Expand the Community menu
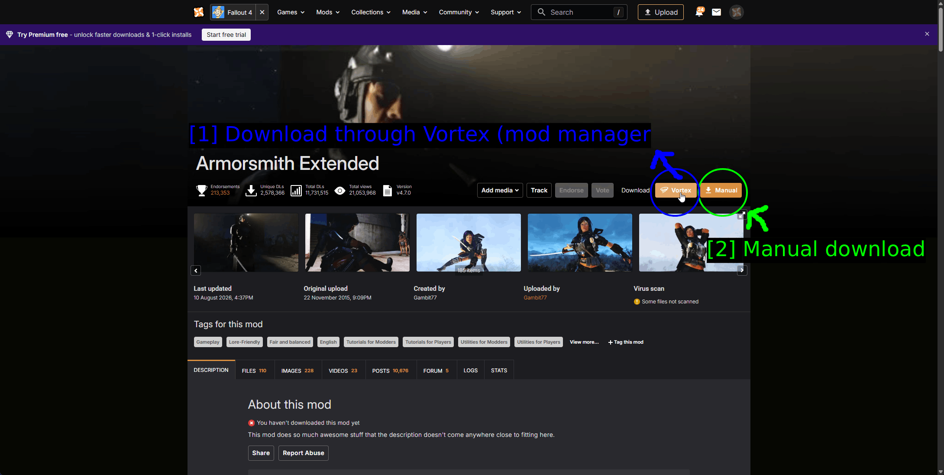 pyautogui.click(x=459, y=12)
